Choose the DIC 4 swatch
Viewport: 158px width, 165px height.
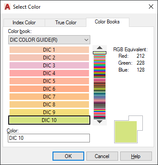coord(49,73)
